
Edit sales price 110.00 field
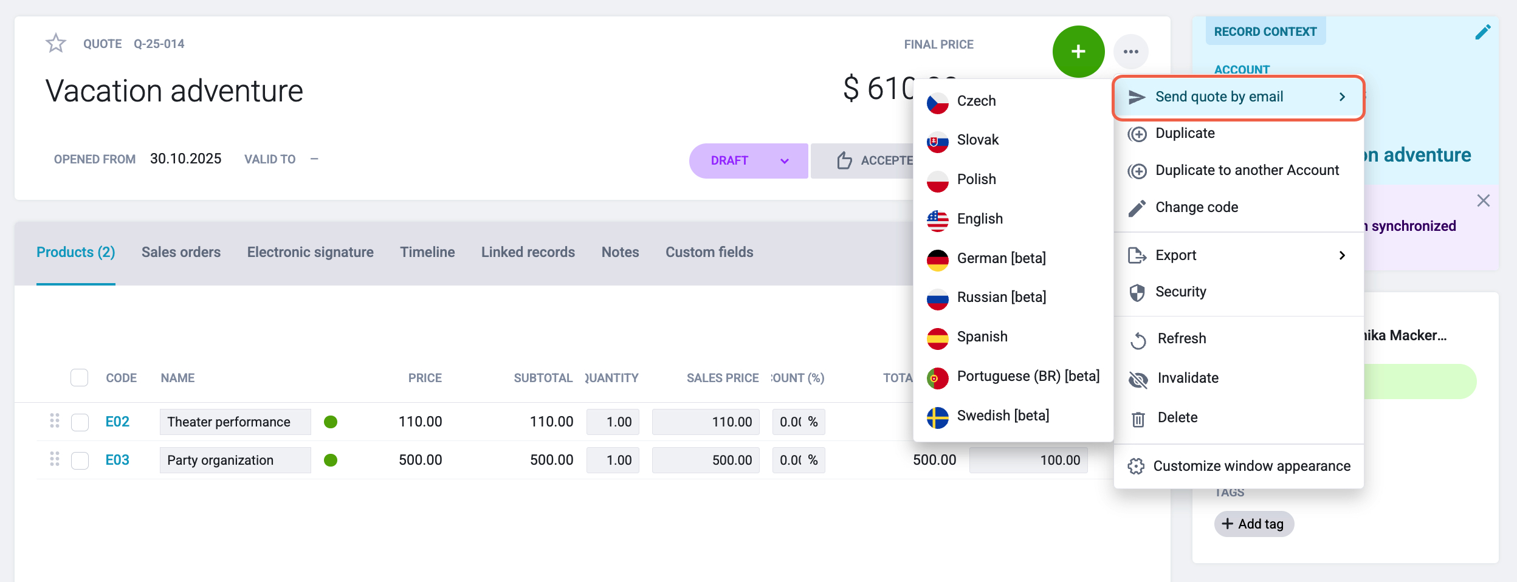tap(706, 422)
